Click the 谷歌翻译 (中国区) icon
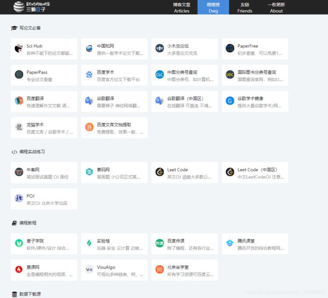Screen dimensions: 328x298 (159, 101)
